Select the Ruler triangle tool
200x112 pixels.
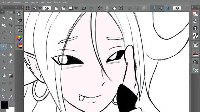pos(4,90)
